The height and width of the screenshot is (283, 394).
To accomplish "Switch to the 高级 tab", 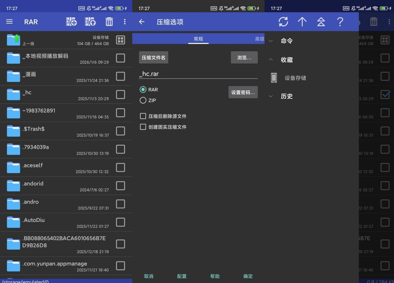I will [x=259, y=39].
